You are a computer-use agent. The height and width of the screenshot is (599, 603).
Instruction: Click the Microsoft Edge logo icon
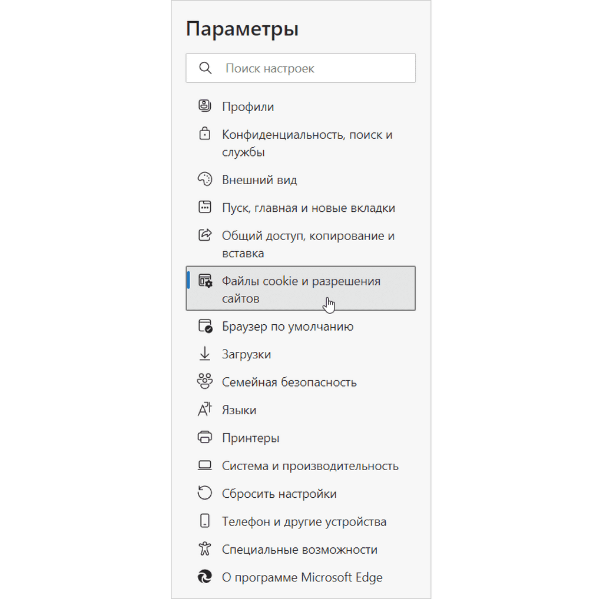(x=204, y=577)
